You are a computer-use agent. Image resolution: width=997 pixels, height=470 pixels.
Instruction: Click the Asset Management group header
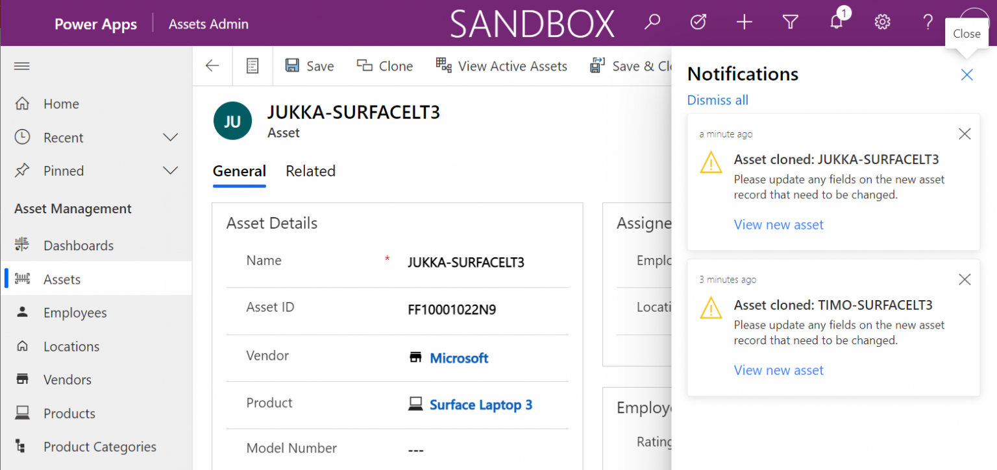pyautogui.click(x=73, y=209)
